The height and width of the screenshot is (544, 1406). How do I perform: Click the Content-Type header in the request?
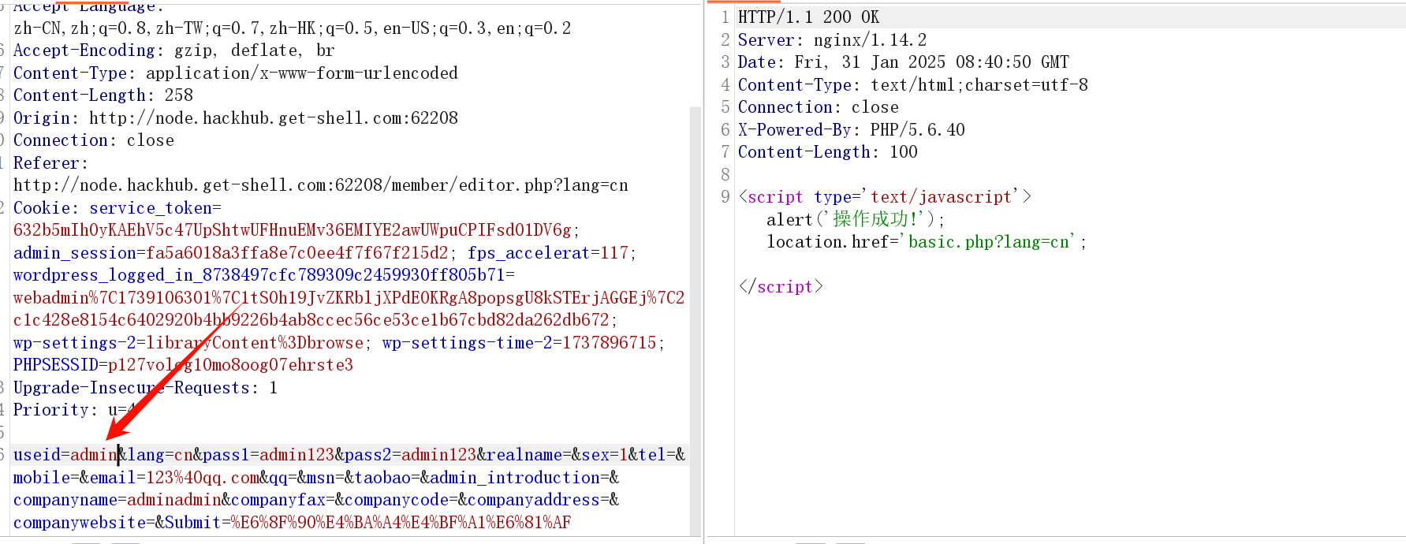click(x=235, y=73)
